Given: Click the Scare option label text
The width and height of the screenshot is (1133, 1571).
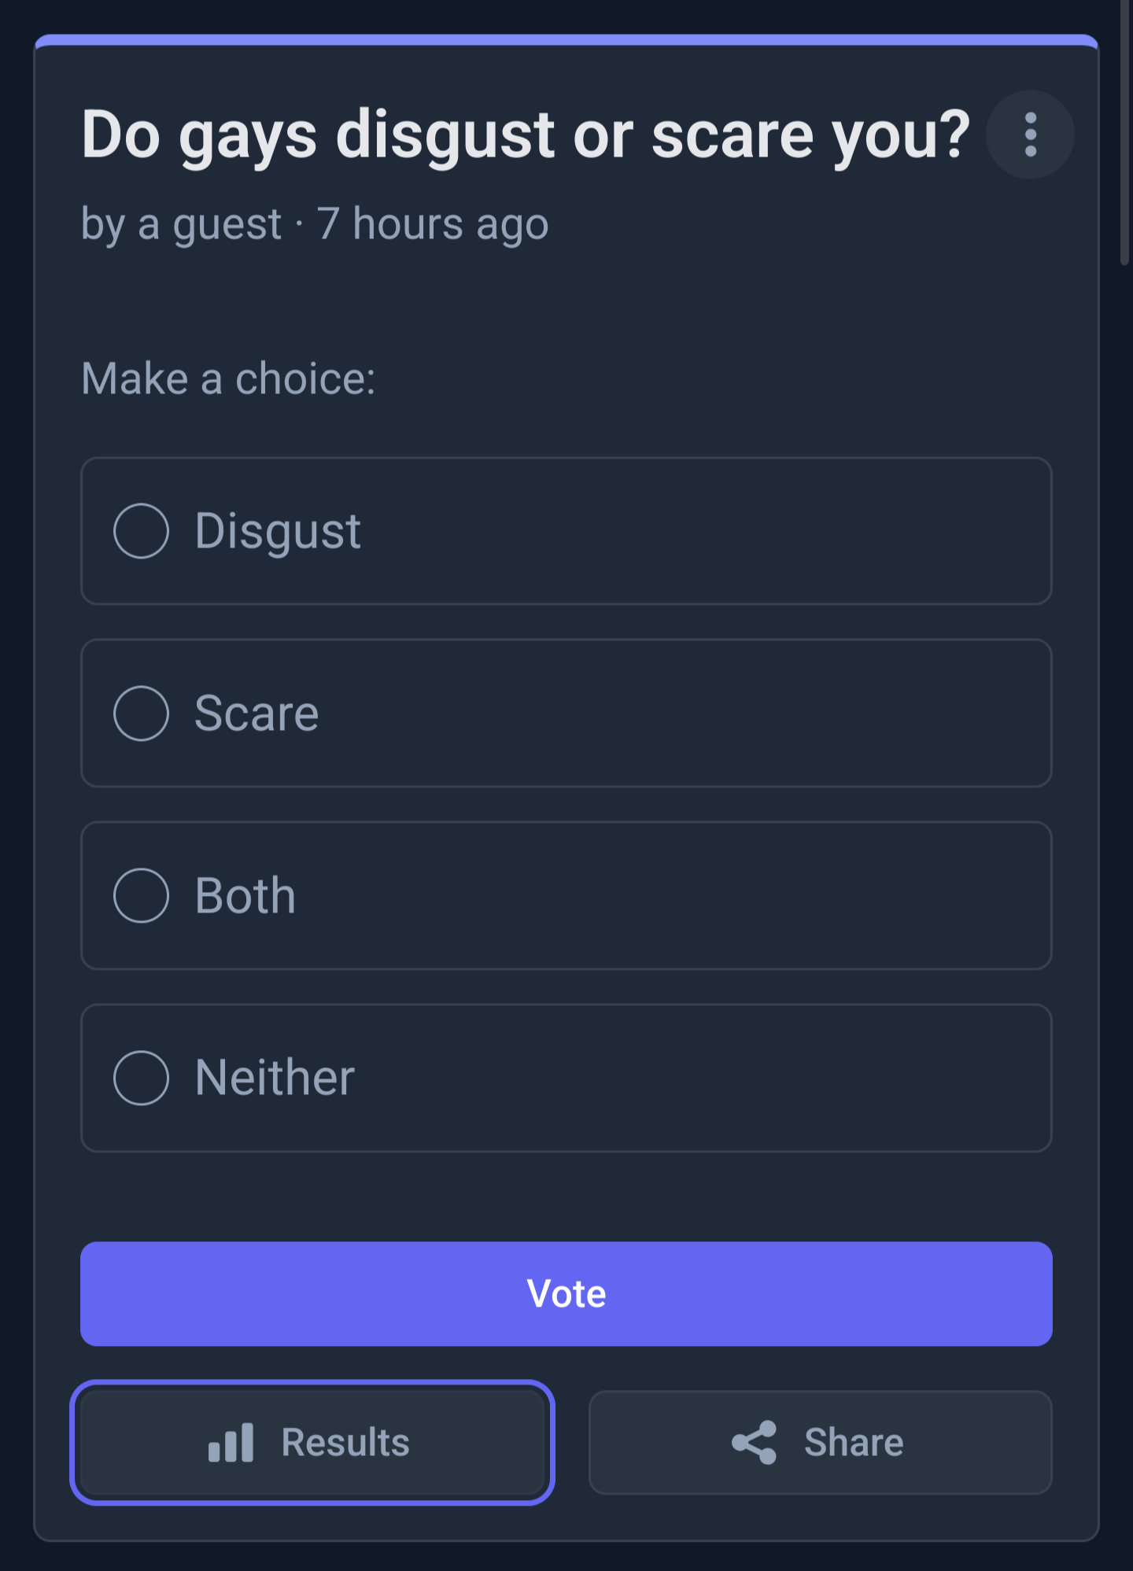Looking at the screenshot, I should click(256, 714).
